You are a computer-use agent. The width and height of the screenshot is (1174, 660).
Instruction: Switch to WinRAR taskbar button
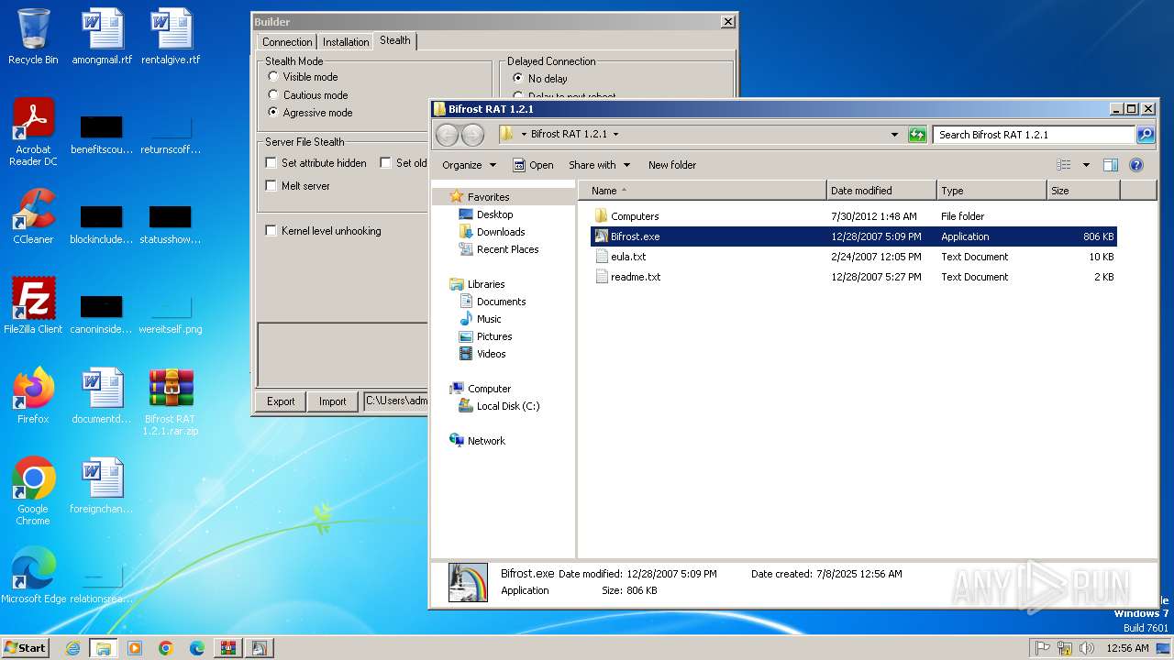tap(227, 648)
